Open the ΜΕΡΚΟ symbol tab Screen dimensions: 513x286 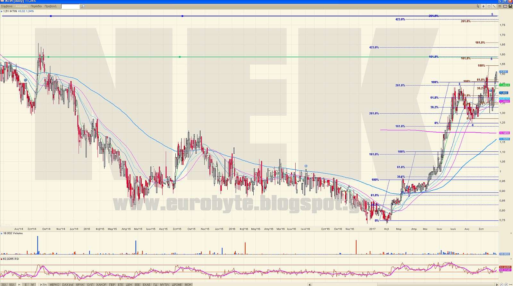pos(55,284)
